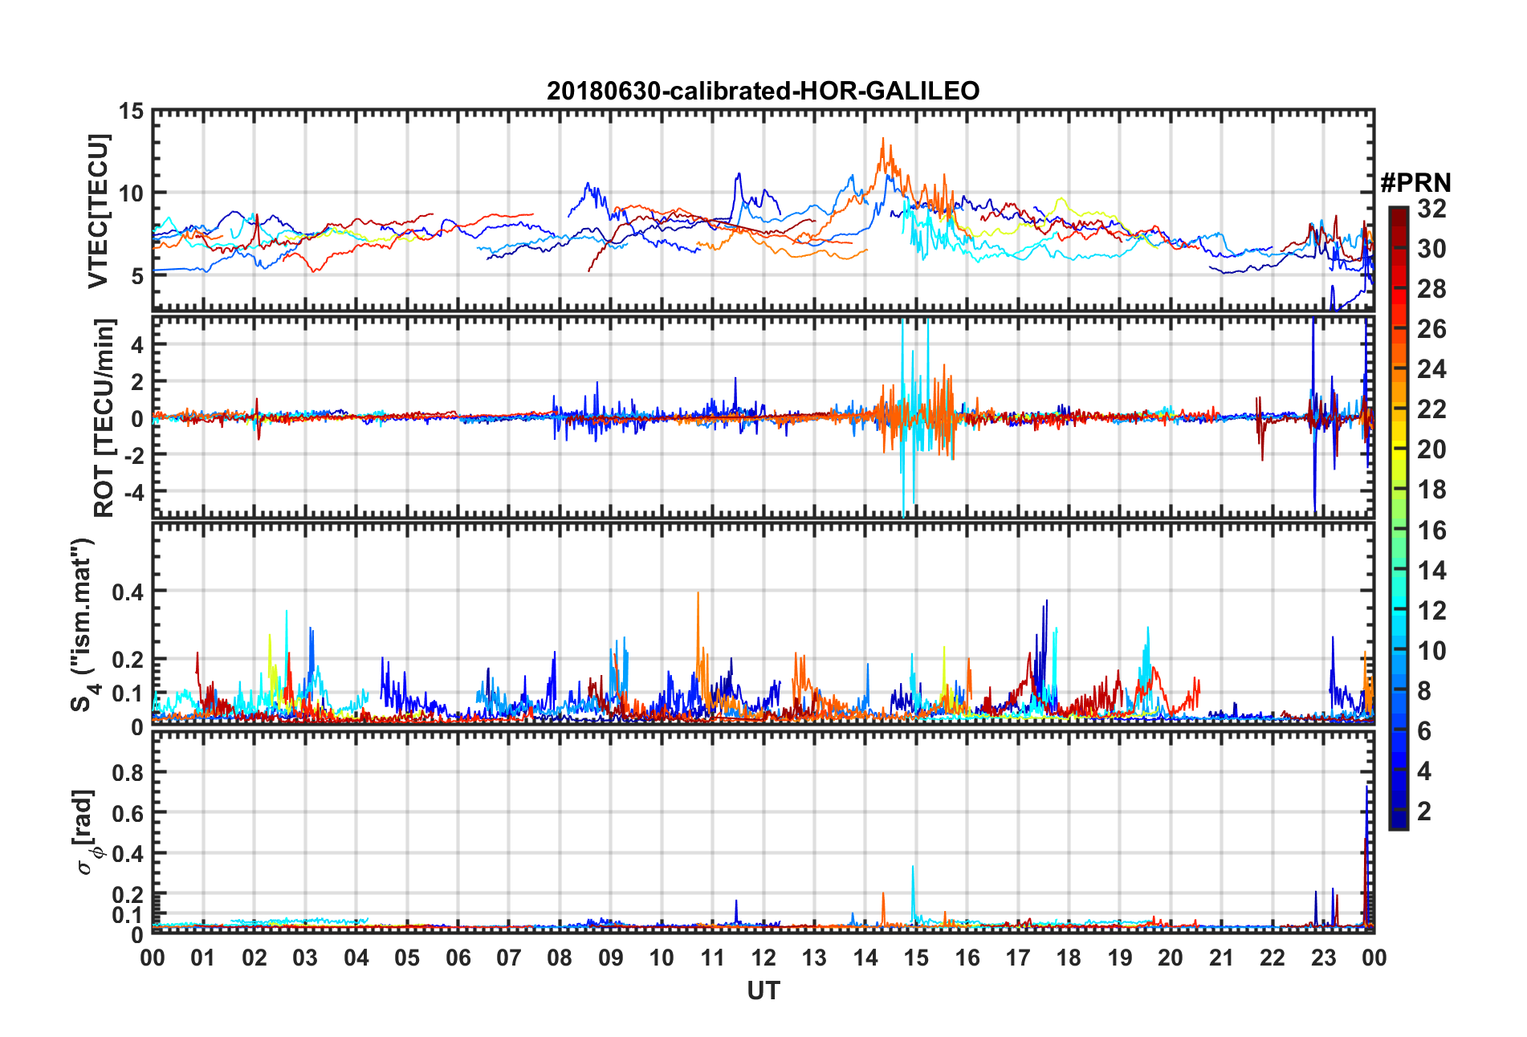Screen dimensions: 1527x1037
Task: Click colorbar tick label "28"
Action: (x=1431, y=289)
